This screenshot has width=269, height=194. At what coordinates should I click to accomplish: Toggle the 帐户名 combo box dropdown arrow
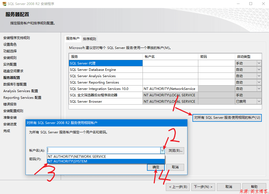pyautogui.click(x=163, y=151)
